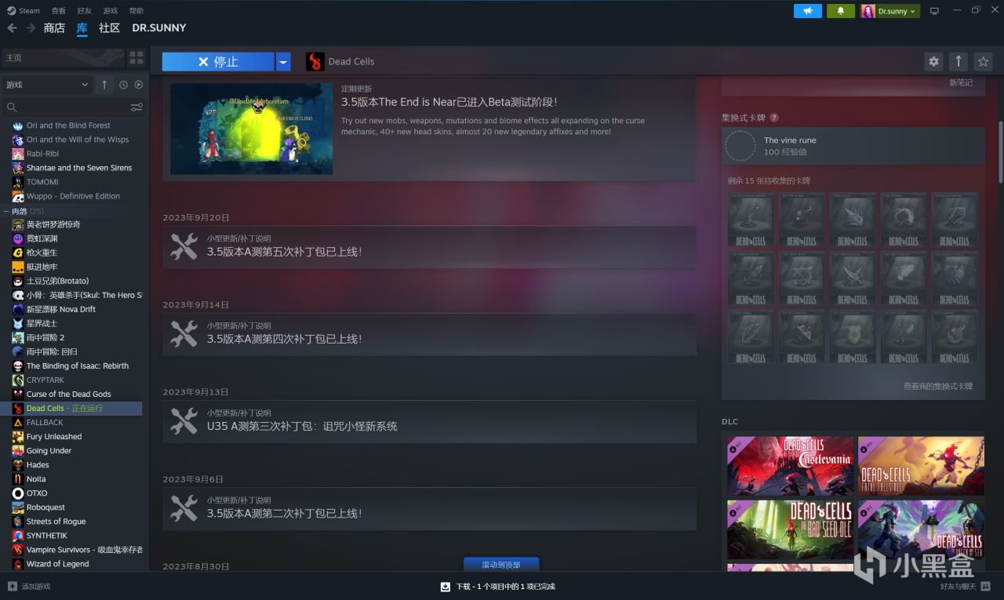
Task: Open the Dead Cells settings gear
Action: [x=933, y=61]
